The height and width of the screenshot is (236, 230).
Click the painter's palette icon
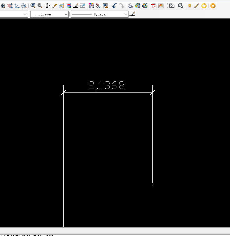point(61,6)
